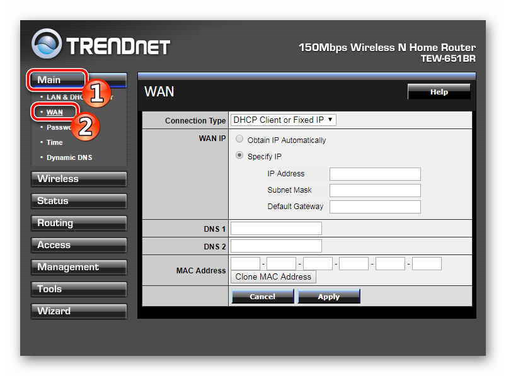Screen dimensions: 506x376
Task: Open the Management menu section
Action: tap(79, 267)
